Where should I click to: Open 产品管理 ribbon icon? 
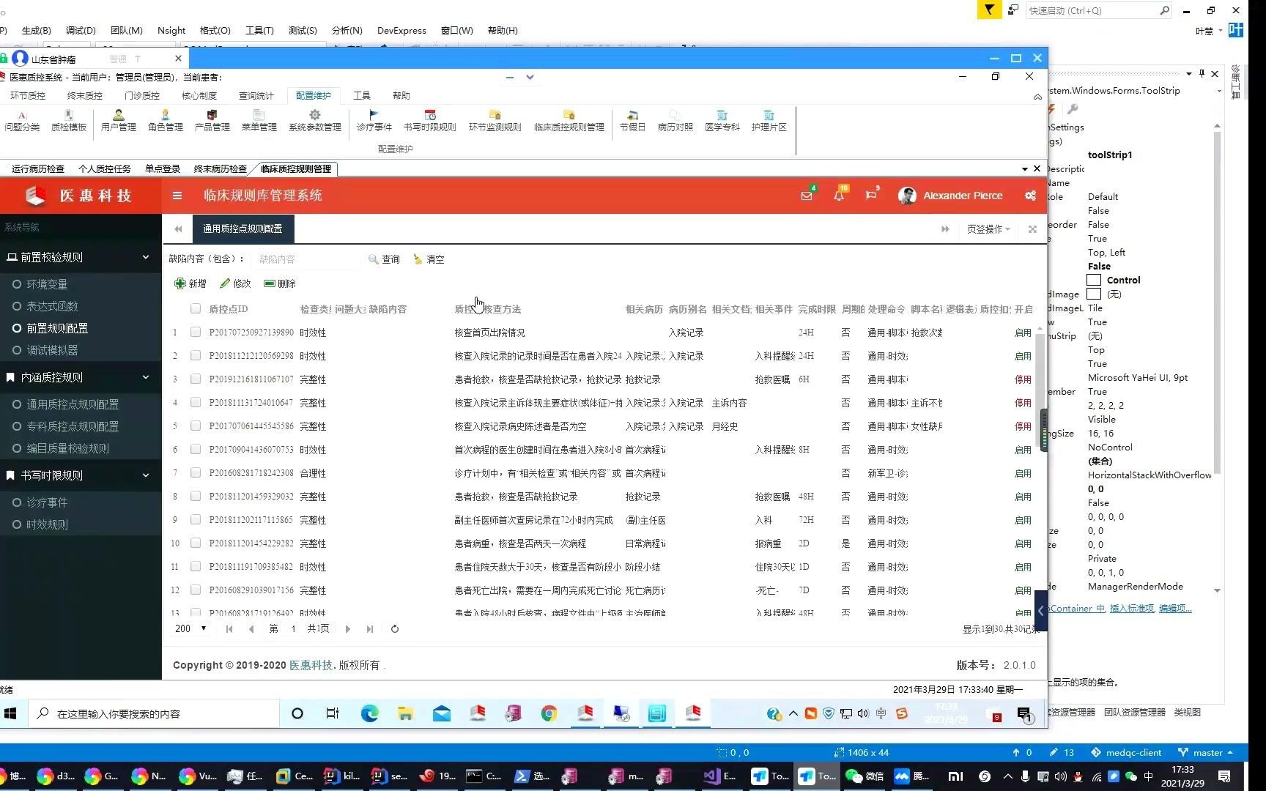[x=212, y=121]
